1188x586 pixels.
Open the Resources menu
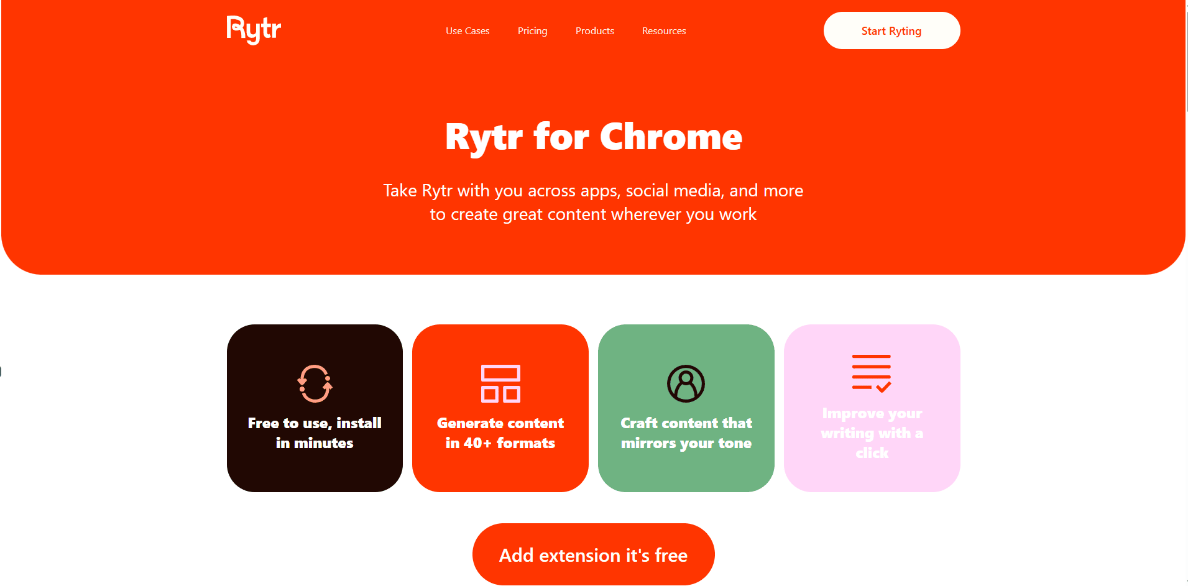point(664,31)
